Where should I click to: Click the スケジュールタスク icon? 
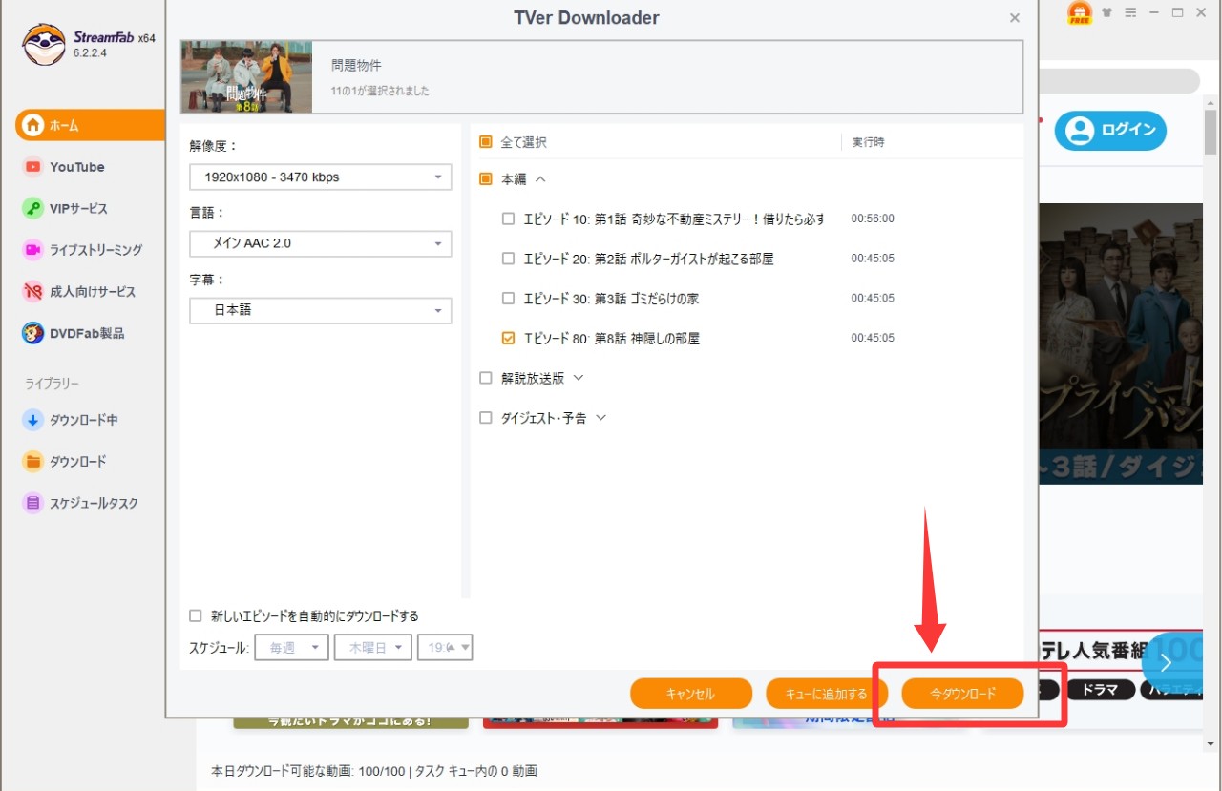33,503
